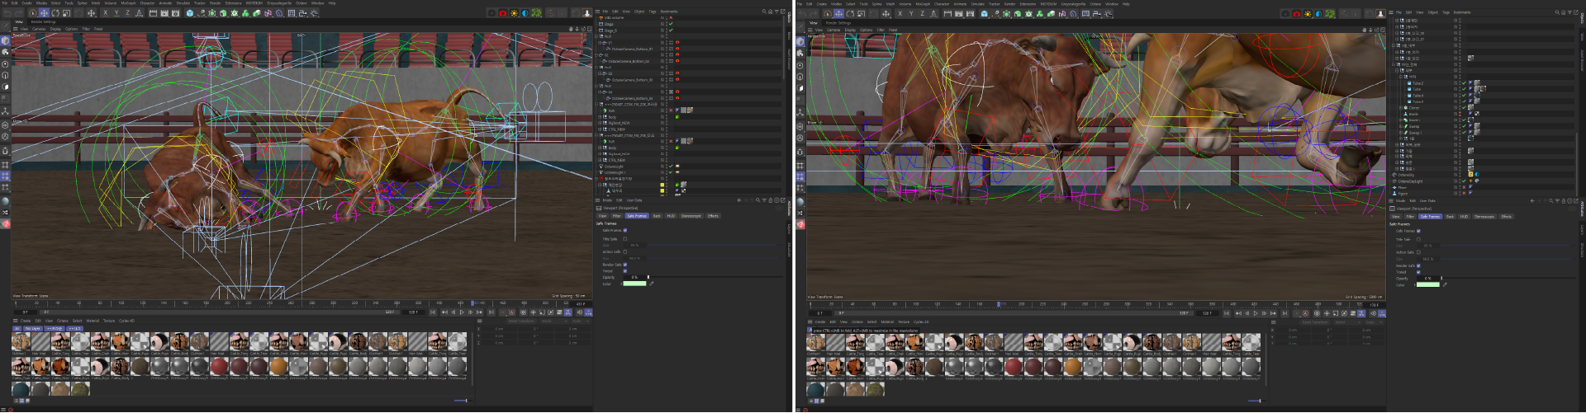Select the OctaneLight object in left object manager
This screenshot has height=413, width=1586.
(614, 167)
